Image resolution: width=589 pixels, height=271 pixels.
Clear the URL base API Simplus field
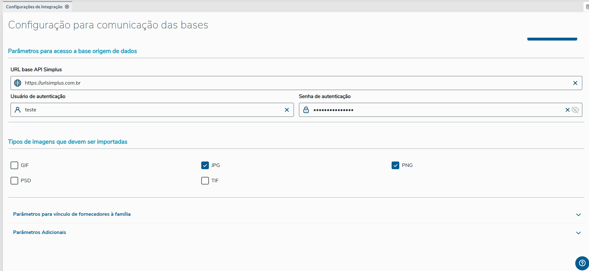(x=575, y=83)
